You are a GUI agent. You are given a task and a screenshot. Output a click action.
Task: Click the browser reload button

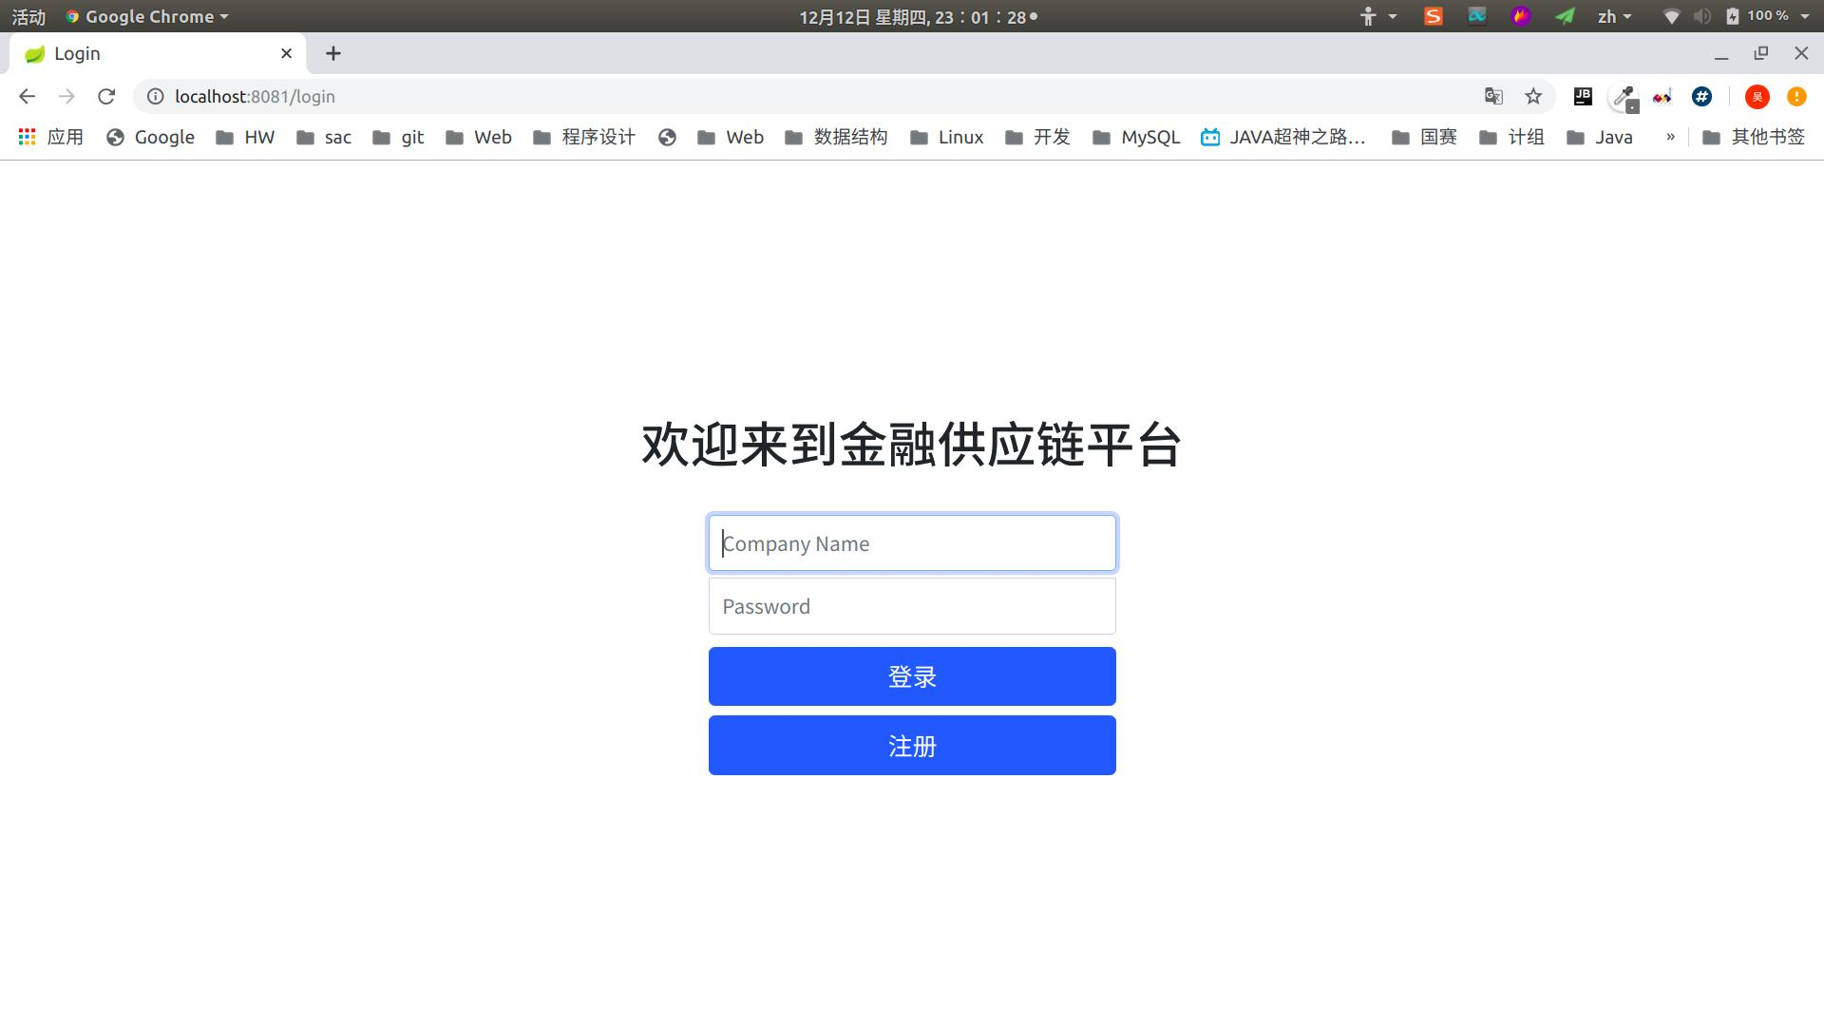106,96
